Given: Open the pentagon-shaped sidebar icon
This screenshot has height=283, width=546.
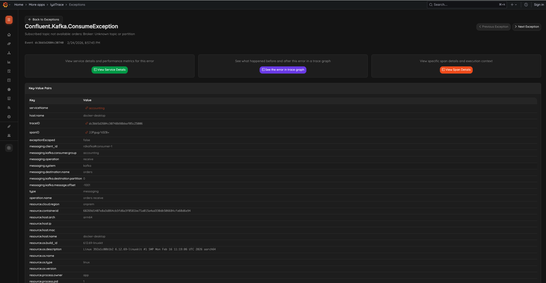Looking at the screenshot, I should click(9, 89).
